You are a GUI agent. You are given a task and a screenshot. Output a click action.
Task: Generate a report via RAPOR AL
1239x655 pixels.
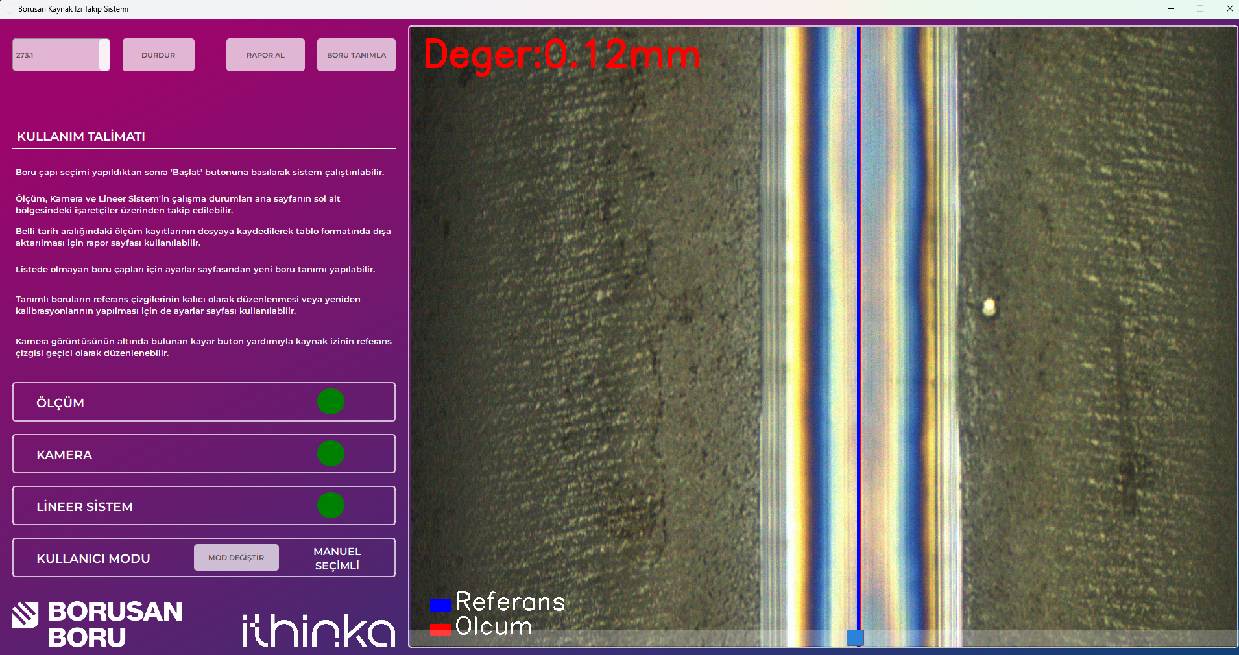pos(265,54)
